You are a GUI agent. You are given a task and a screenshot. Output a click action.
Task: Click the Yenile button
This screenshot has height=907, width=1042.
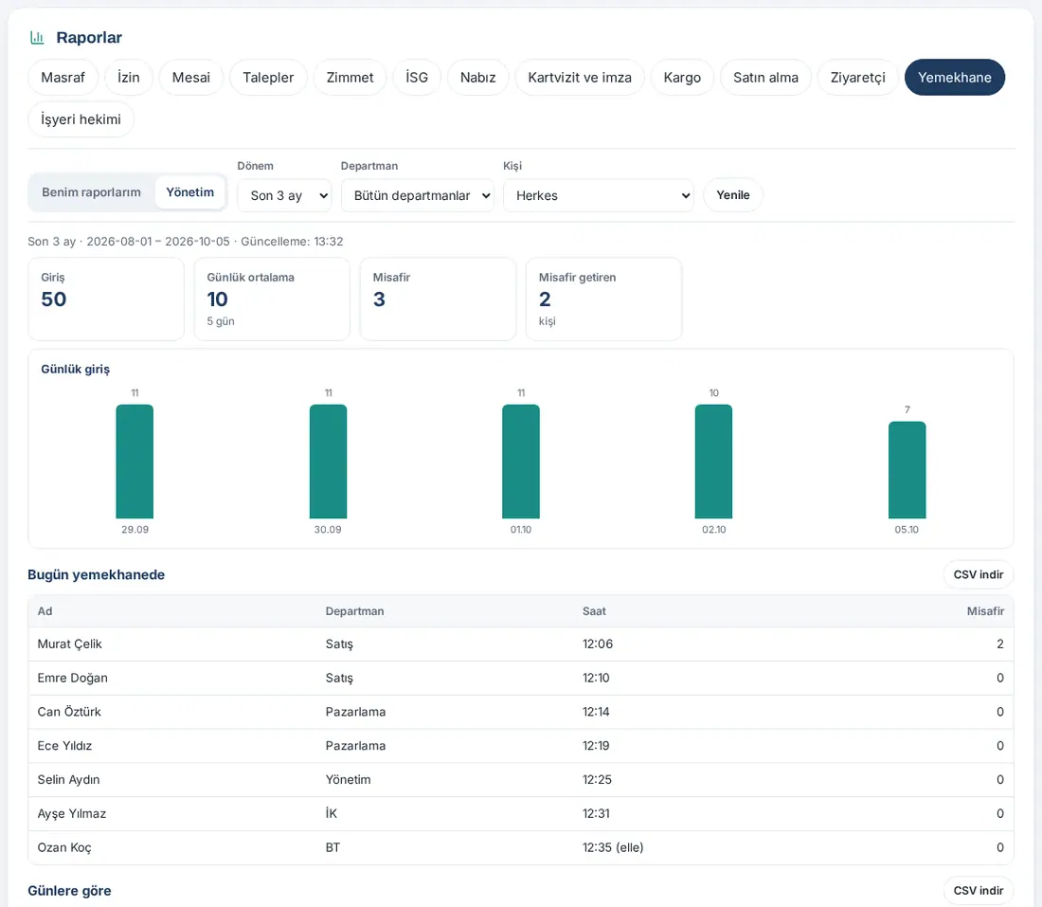tap(733, 195)
